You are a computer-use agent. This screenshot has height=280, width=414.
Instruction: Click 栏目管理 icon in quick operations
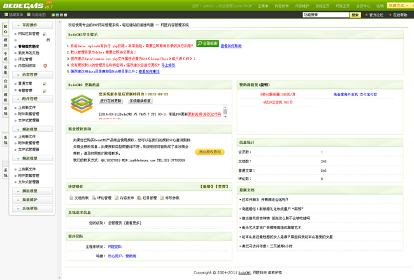[x=139, y=198]
